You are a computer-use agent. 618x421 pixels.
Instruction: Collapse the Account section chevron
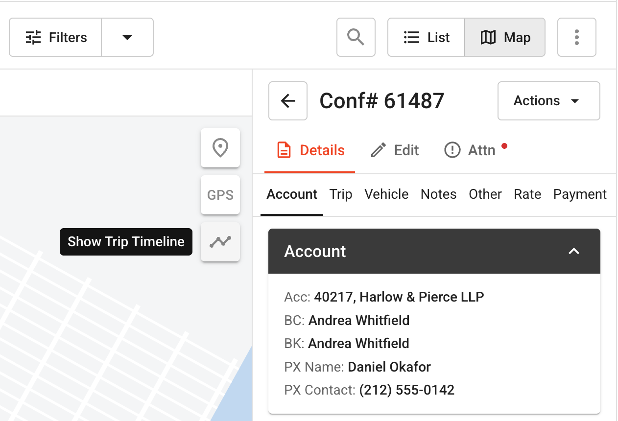[574, 251]
